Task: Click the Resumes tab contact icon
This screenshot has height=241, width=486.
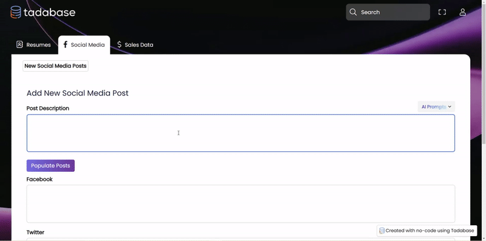Action: click(x=19, y=44)
